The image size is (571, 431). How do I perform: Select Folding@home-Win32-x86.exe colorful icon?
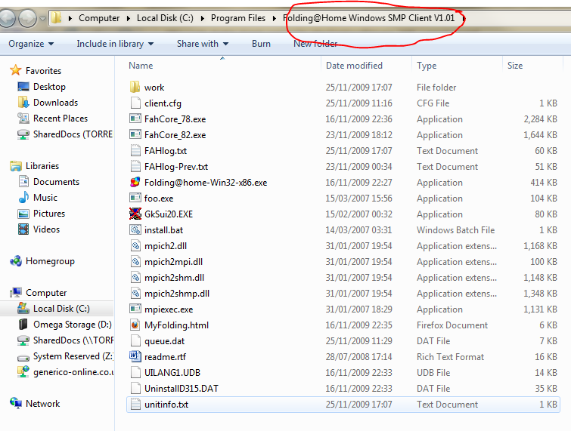click(x=135, y=182)
